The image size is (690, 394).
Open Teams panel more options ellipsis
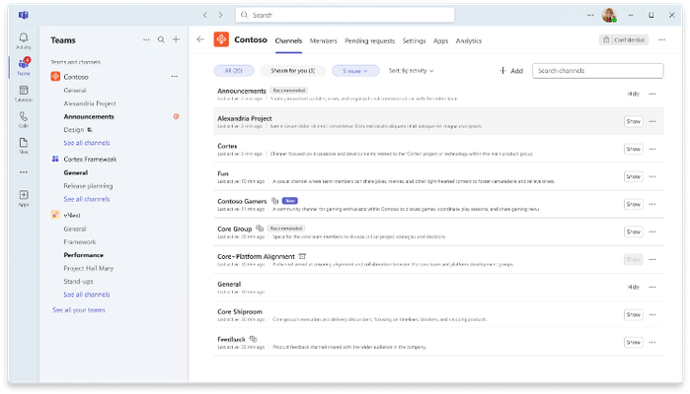point(146,39)
